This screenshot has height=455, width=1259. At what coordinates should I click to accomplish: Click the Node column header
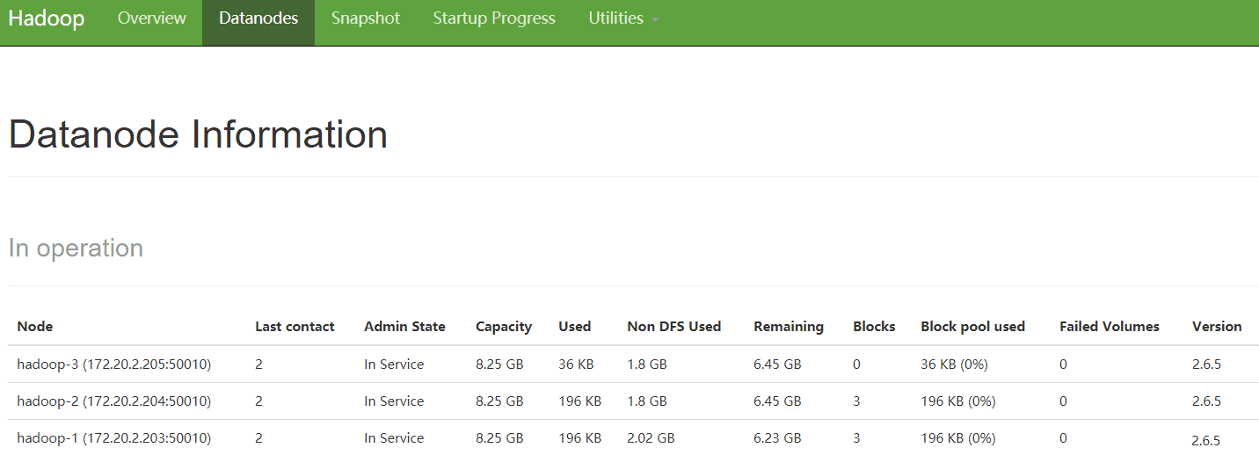click(35, 327)
